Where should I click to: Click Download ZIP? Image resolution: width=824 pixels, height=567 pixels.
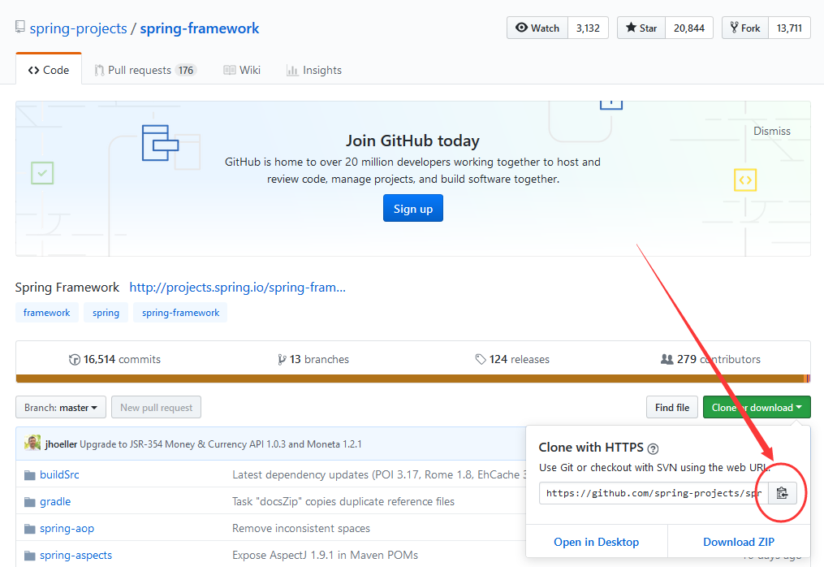pos(739,542)
